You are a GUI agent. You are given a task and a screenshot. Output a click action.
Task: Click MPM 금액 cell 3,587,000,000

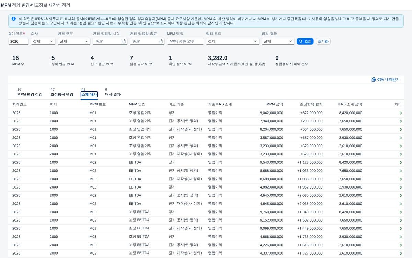[x=272, y=138]
